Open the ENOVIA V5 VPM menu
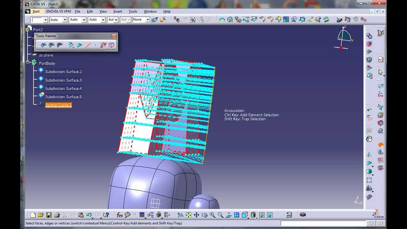This screenshot has width=407, height=229. pyautogui.click(x=59, y=11)
